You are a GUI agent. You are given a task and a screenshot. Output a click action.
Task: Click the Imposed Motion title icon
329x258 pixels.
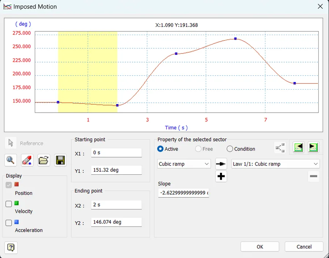pyautogui.click(x=7, y=7)
